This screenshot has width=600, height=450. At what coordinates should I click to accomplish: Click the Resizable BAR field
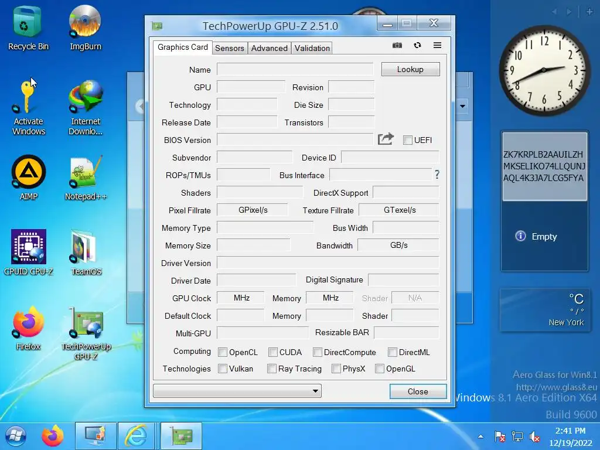click(x=407, y=333)
